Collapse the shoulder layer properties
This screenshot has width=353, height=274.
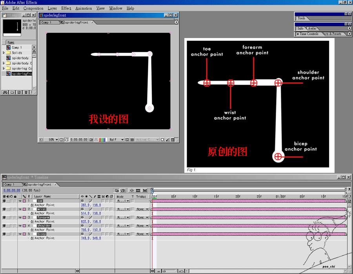point(20,226)
